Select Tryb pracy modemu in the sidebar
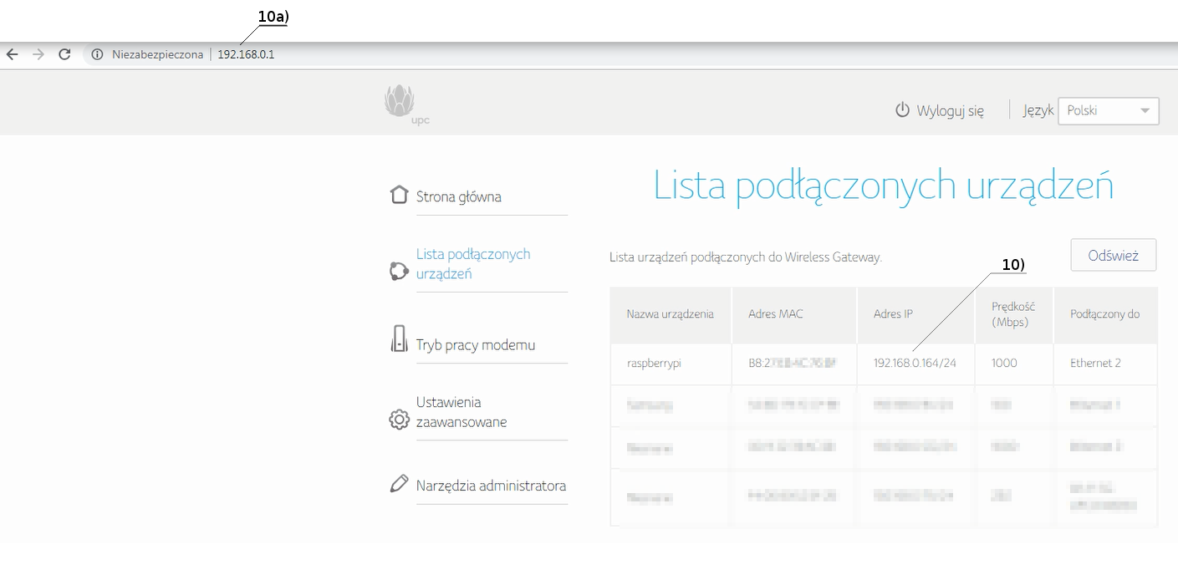The image size is (1178, 585). coord(476,345)
